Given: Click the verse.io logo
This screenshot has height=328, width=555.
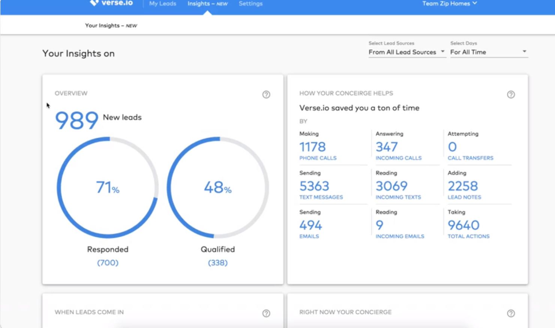Looking at the screenshot, I should click(112, 3).
